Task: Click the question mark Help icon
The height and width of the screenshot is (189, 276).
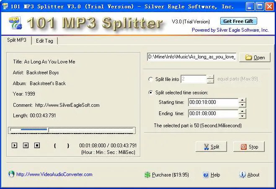Action: (206, 175)
